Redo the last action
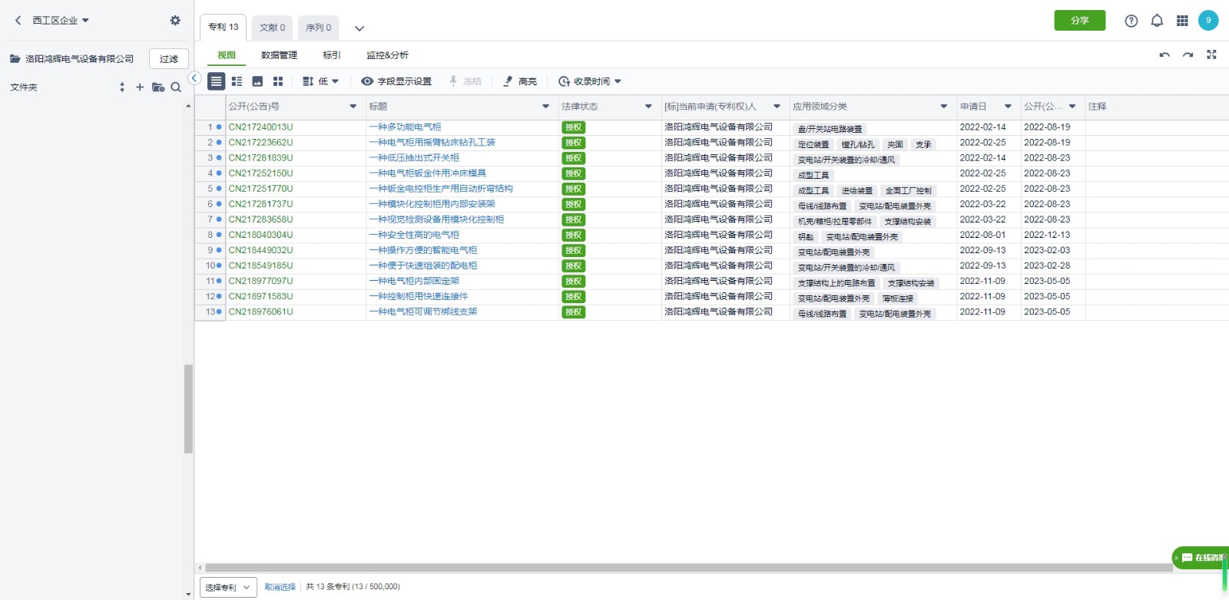Viewport: 1229px width, 600px height. (1188, 55)
